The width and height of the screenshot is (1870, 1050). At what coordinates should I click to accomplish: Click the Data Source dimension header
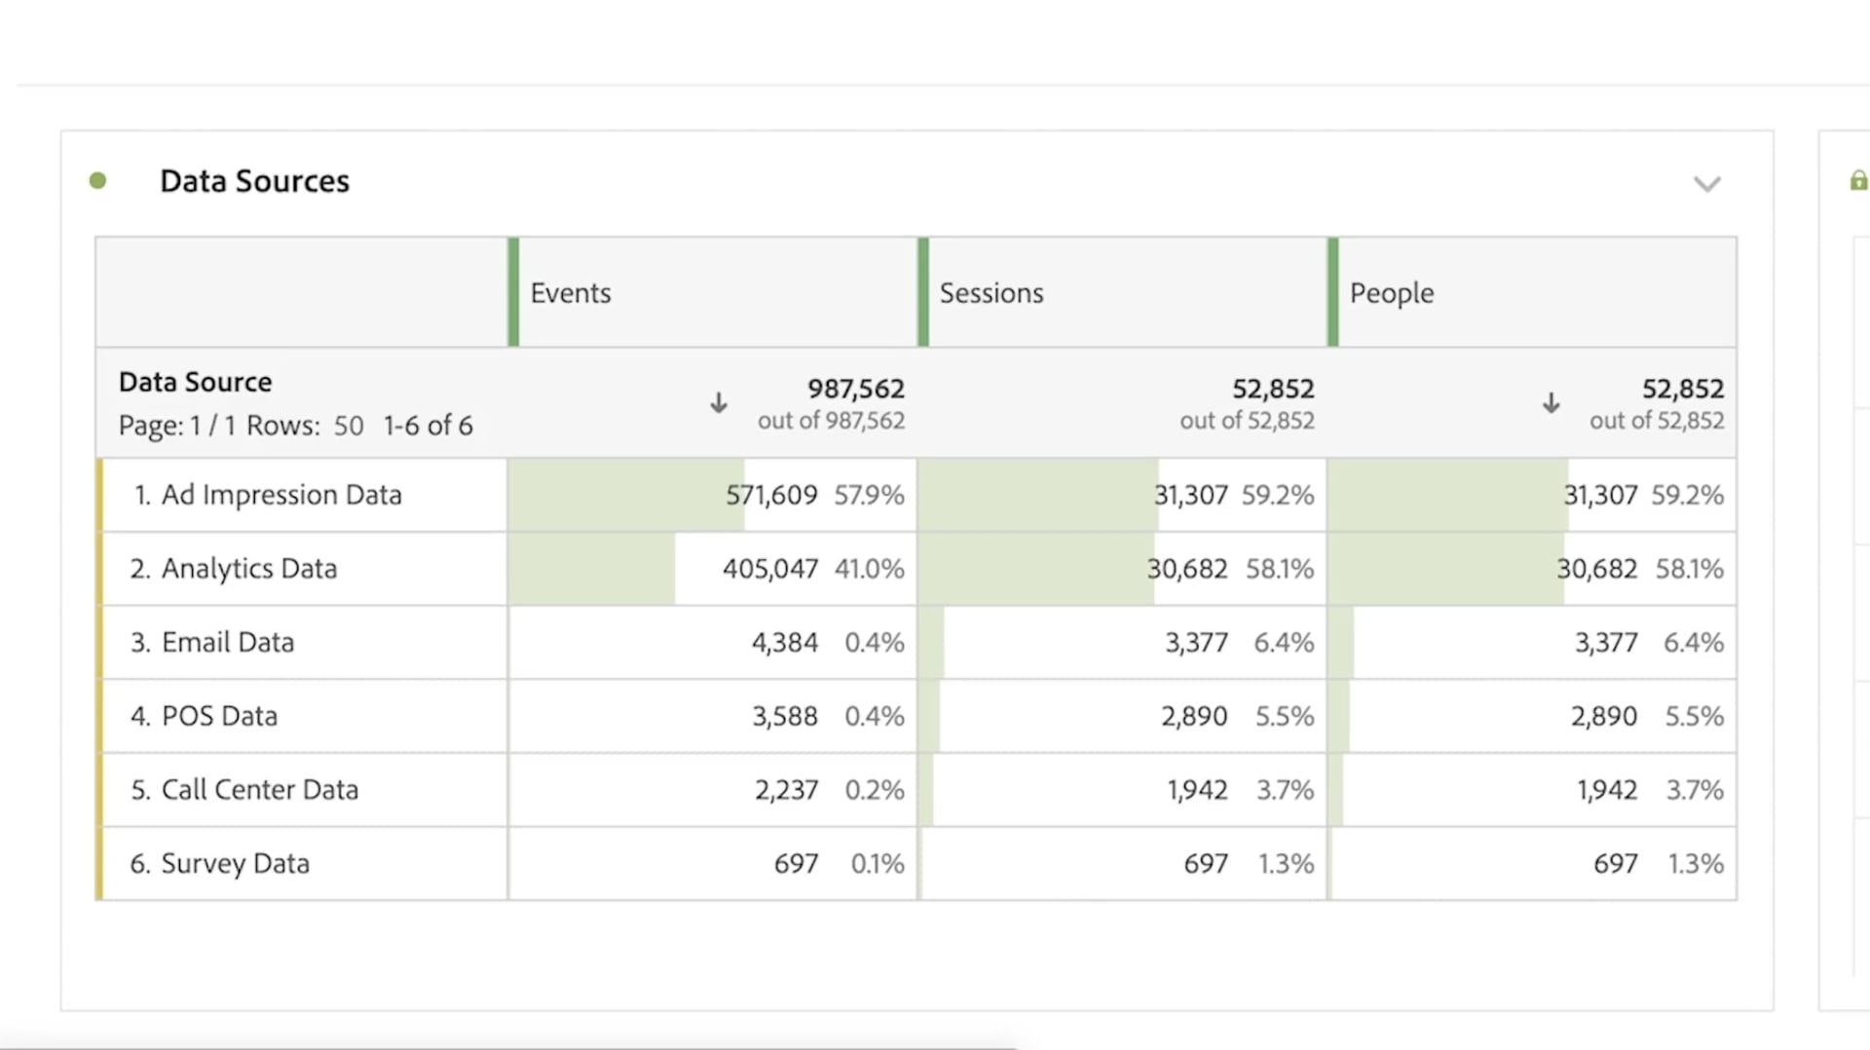click(195, 382)
